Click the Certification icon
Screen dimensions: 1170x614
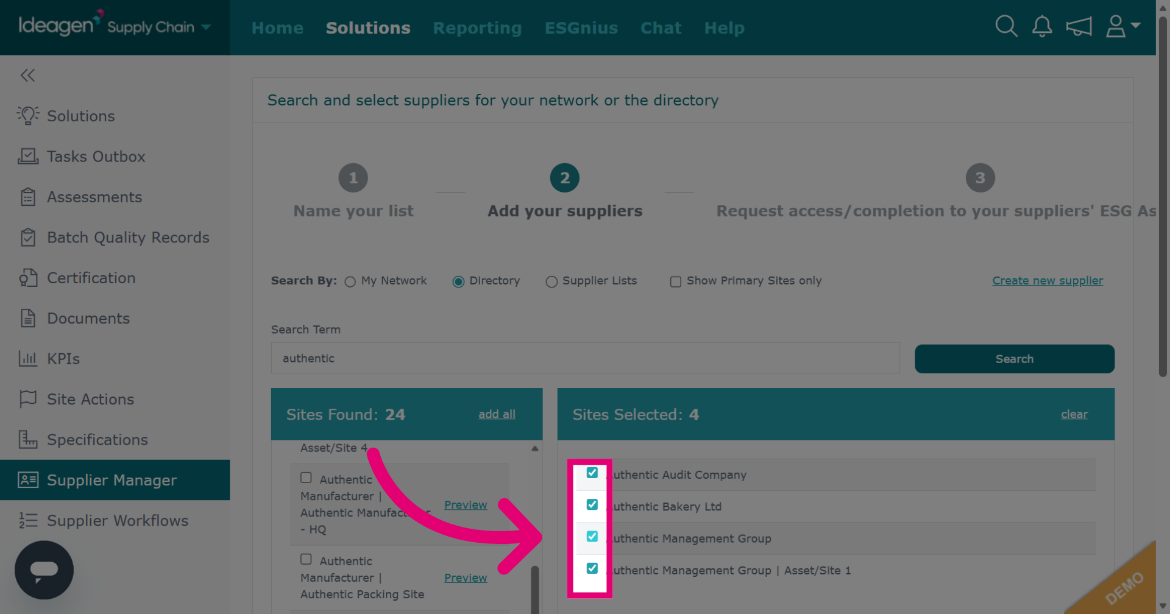[x=27, y=278]
